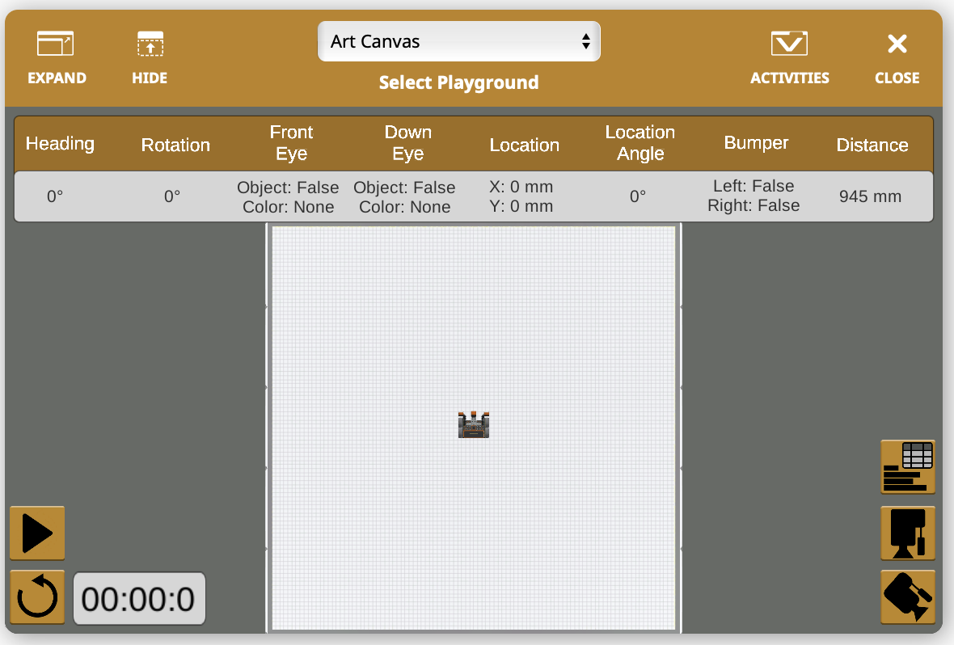
Task: Expand the playground options using the stepper arrows
Action: [x=585, y=41]
